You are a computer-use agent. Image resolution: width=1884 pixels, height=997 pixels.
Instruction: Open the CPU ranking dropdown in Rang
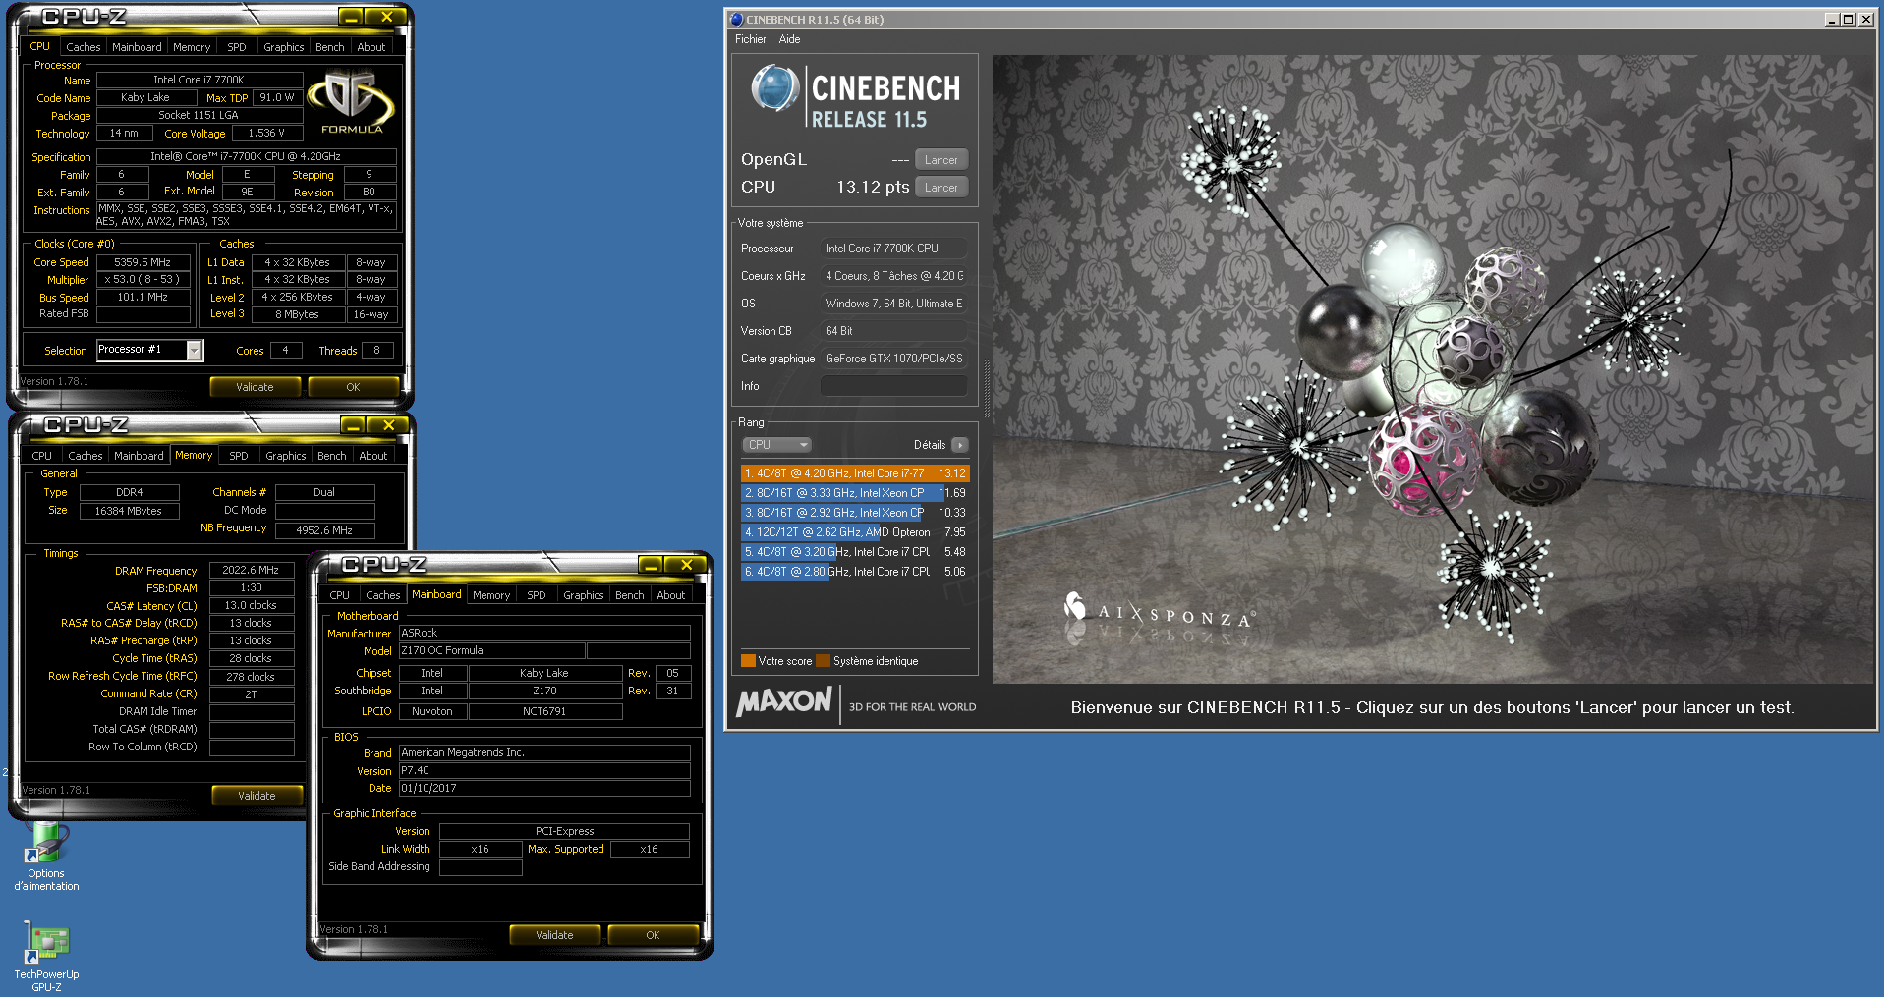[x=776, y=445]
